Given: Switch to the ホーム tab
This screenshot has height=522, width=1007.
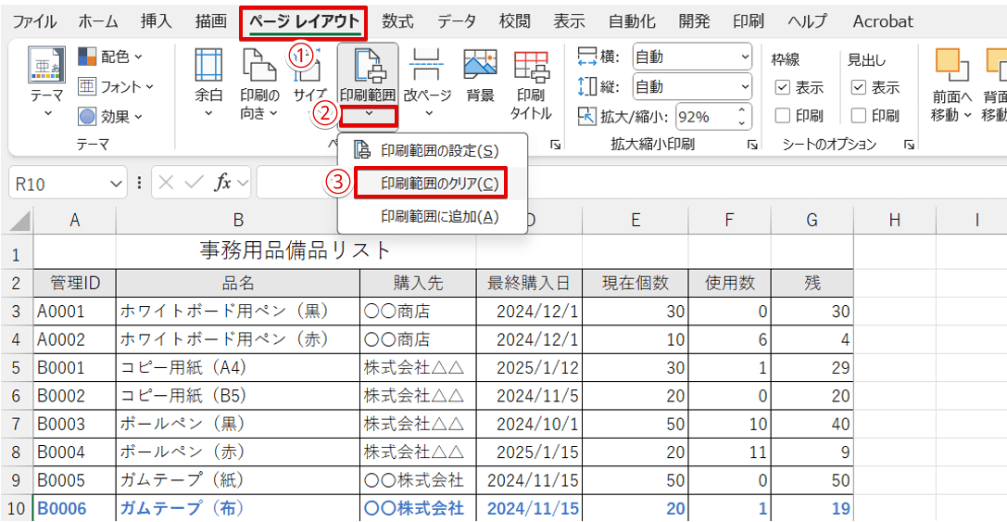Looking at the screenshot, I should 98,21.
